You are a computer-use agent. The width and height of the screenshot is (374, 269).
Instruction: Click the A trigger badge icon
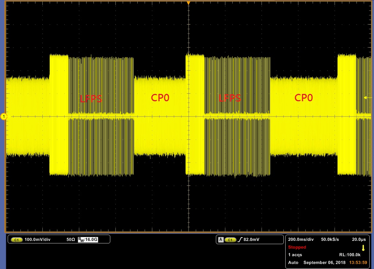click(221, 240)
